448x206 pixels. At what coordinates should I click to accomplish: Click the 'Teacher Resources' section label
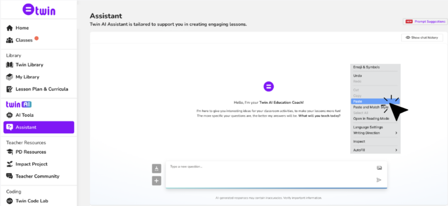26,142
